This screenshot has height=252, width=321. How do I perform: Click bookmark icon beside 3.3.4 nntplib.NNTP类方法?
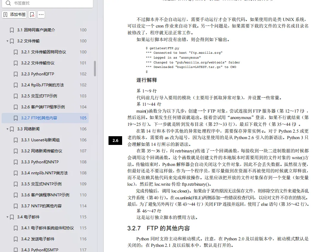pyautogui.click(x=16, y=173)
